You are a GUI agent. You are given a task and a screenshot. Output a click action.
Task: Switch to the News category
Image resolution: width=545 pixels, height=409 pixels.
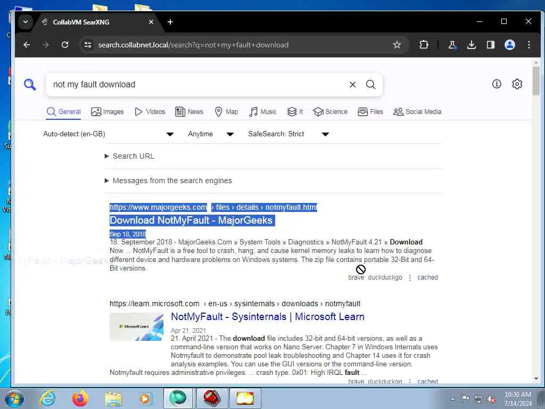click(x=189, y=112)
